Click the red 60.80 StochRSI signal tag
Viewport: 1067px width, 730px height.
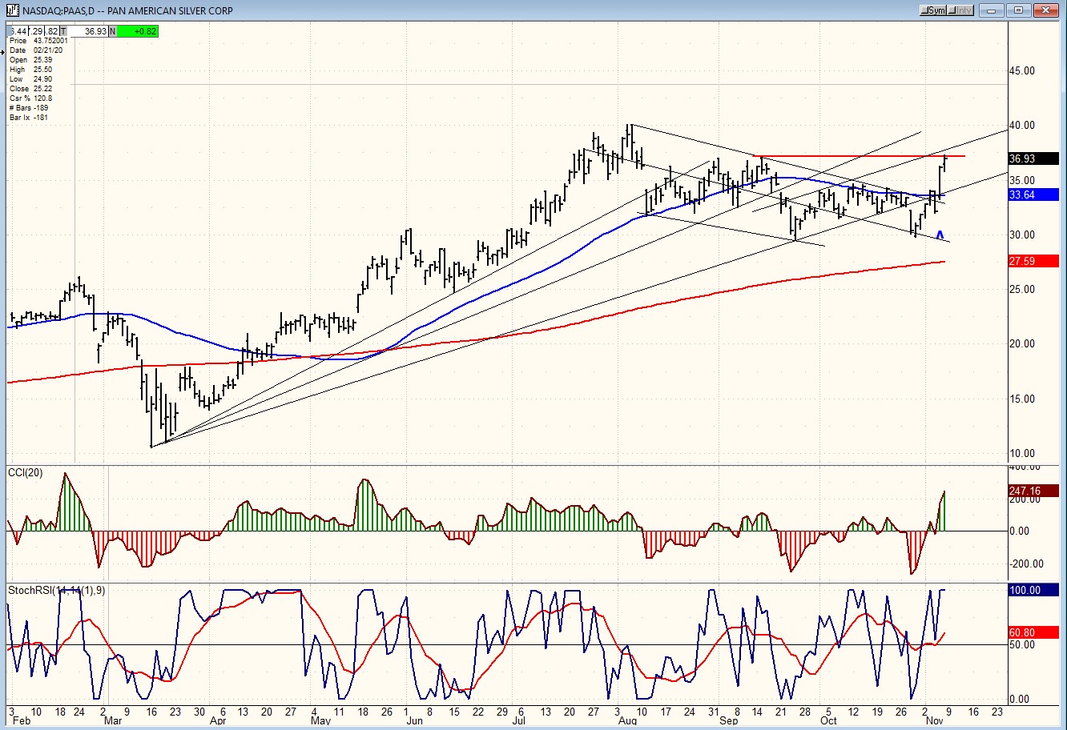(x=1032, y=632)
